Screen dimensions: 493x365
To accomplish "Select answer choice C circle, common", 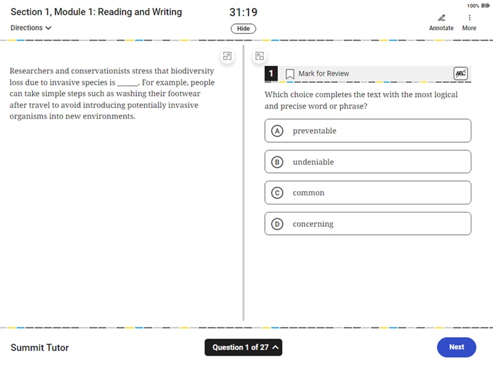I will [277, 193].
